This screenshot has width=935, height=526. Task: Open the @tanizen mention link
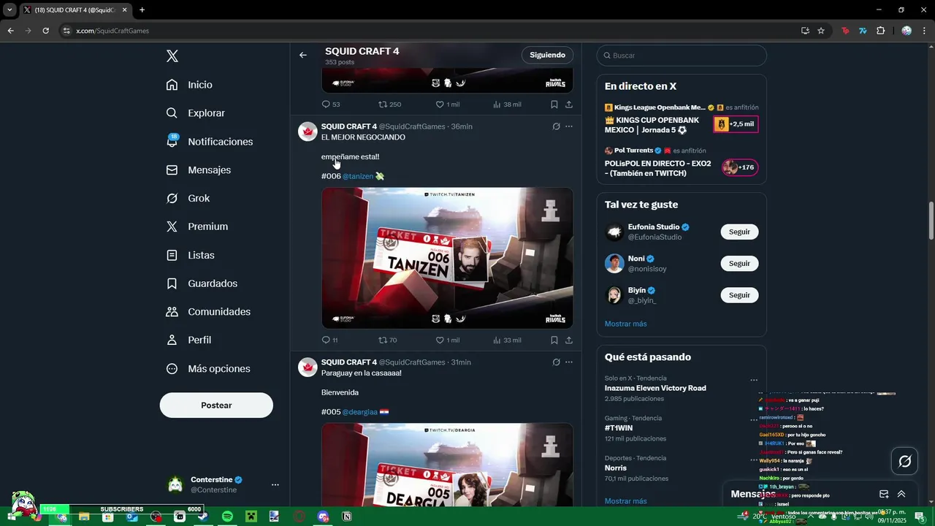tap(358, 176)
